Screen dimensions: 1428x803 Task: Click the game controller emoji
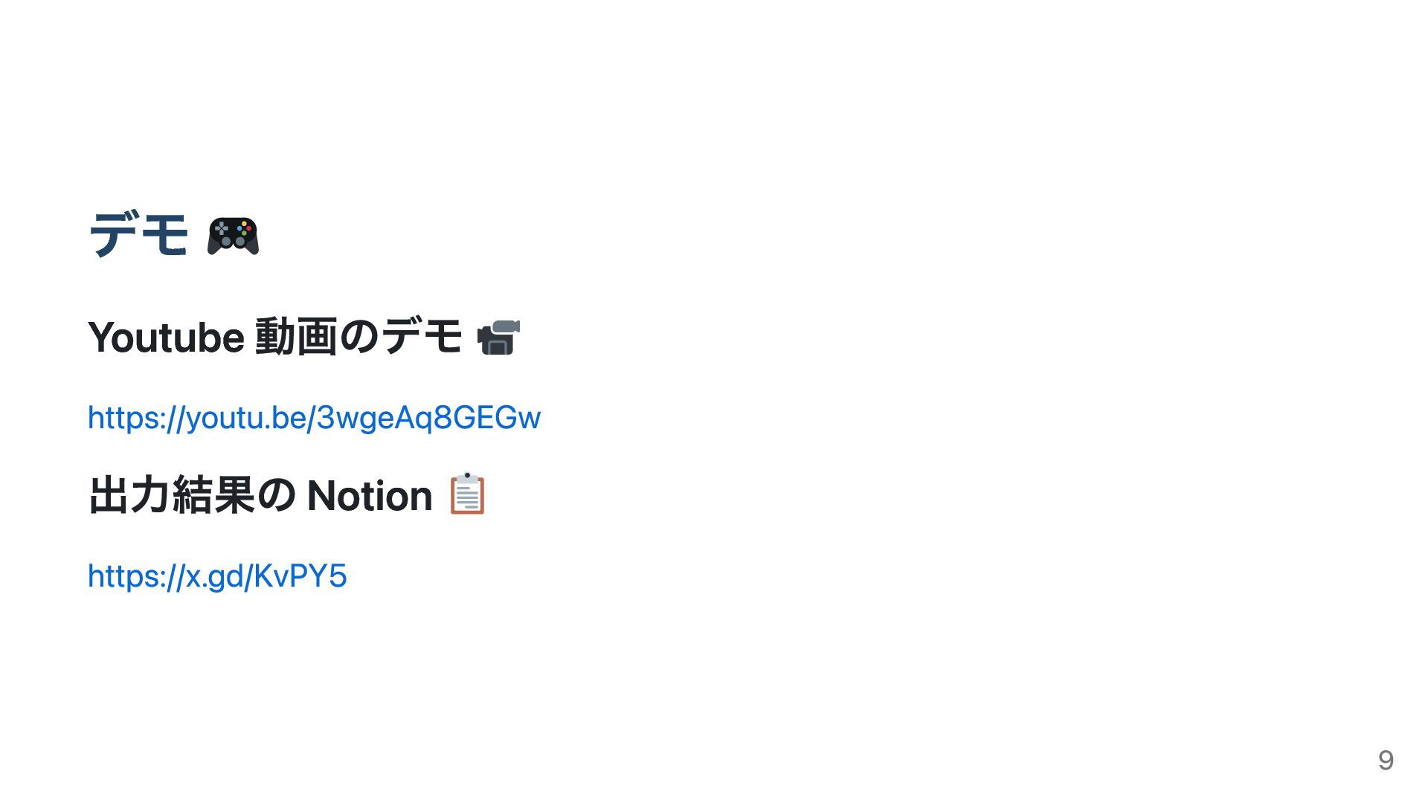coord(233,236)
